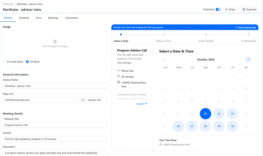Go to previous month in calendar
This screenshot has height=156, width=263.
tap(163, 59)
